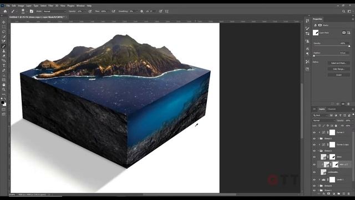This screenshot has height=200, width=355.
Task: Open the Layer menu
Action: [x=29, y=6]
